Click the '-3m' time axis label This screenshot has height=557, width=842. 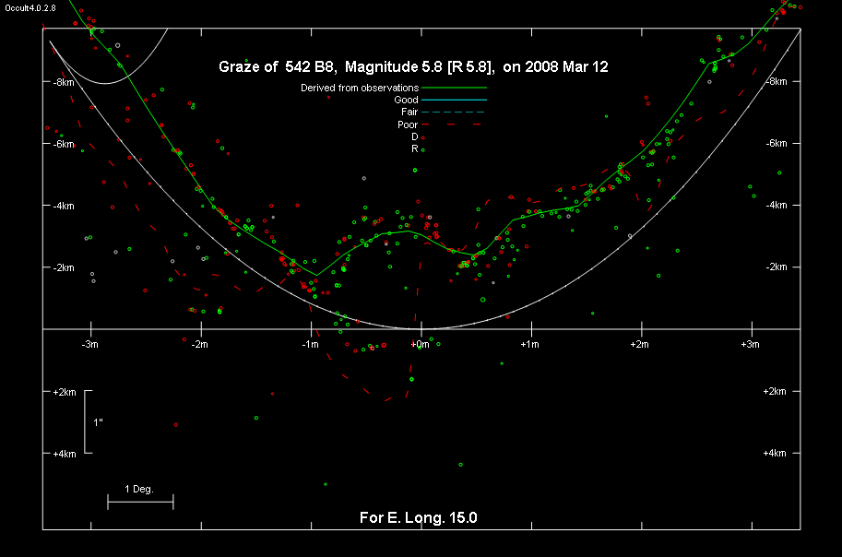tap(89, 344)
